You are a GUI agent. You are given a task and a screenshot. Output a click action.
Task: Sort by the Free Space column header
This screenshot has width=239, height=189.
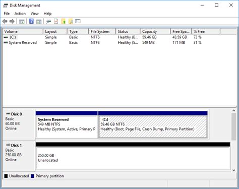181,31
